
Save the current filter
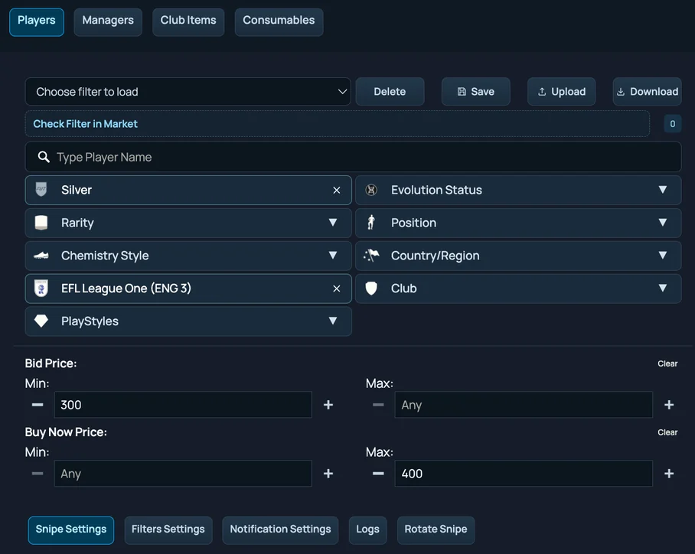point(475,92)
